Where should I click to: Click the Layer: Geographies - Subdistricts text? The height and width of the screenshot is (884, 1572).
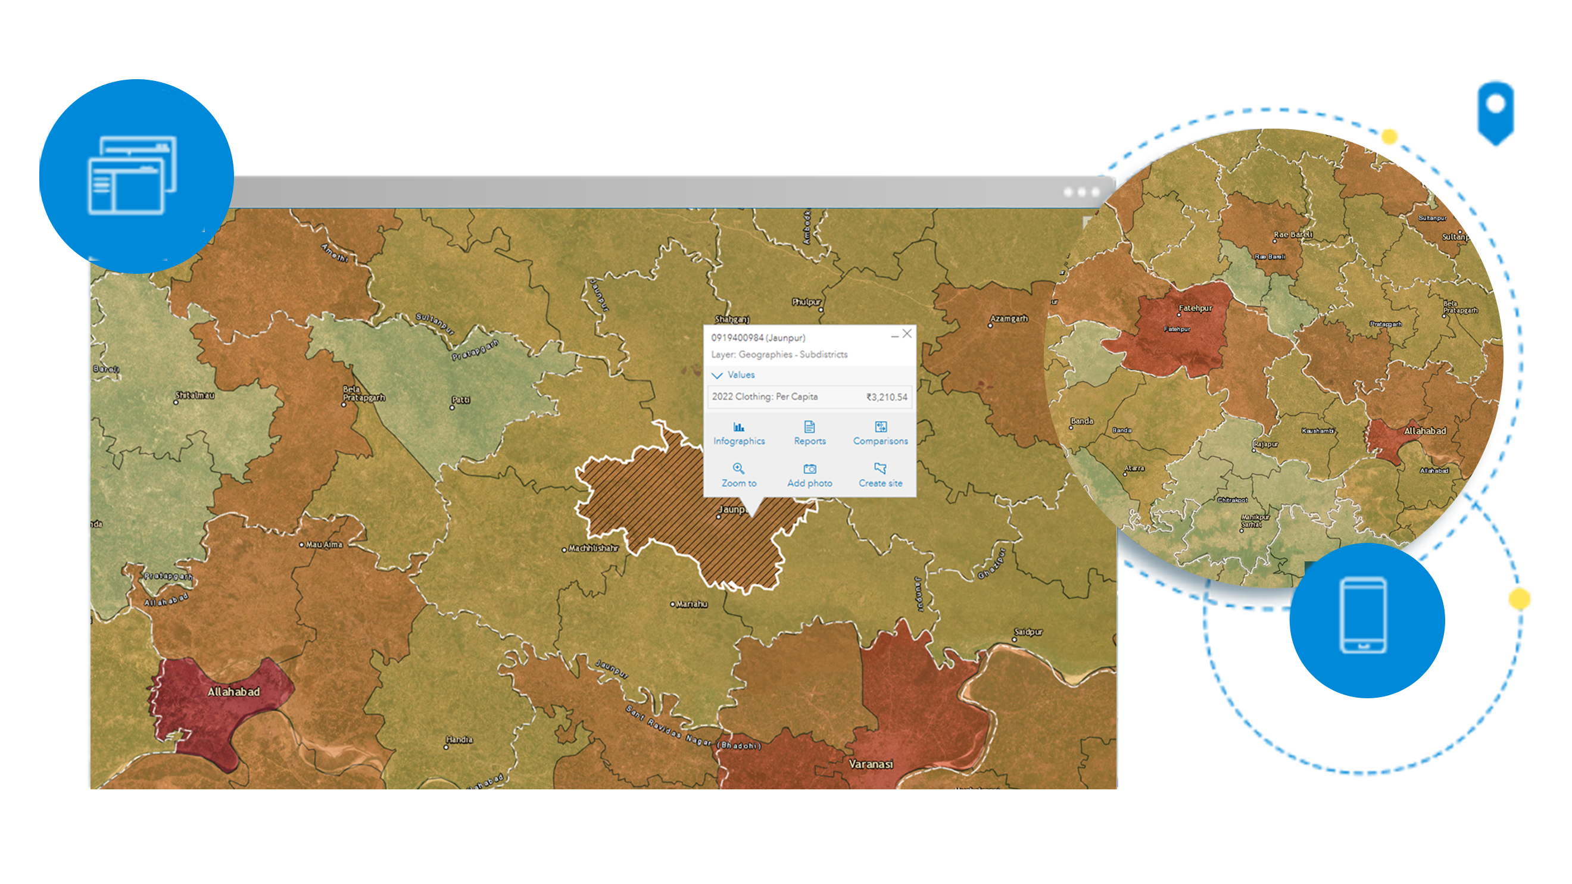779,354
